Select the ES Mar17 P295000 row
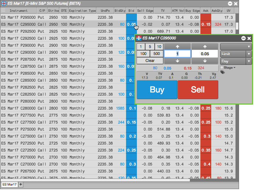Image resolution: width=254 pixels, height=190 pixels. tap(118, 17)
